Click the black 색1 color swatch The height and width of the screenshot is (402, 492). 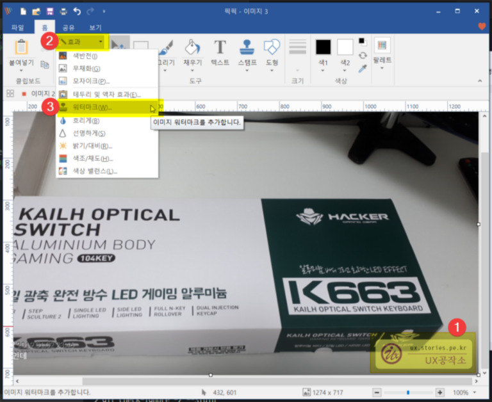click(323, 47)
